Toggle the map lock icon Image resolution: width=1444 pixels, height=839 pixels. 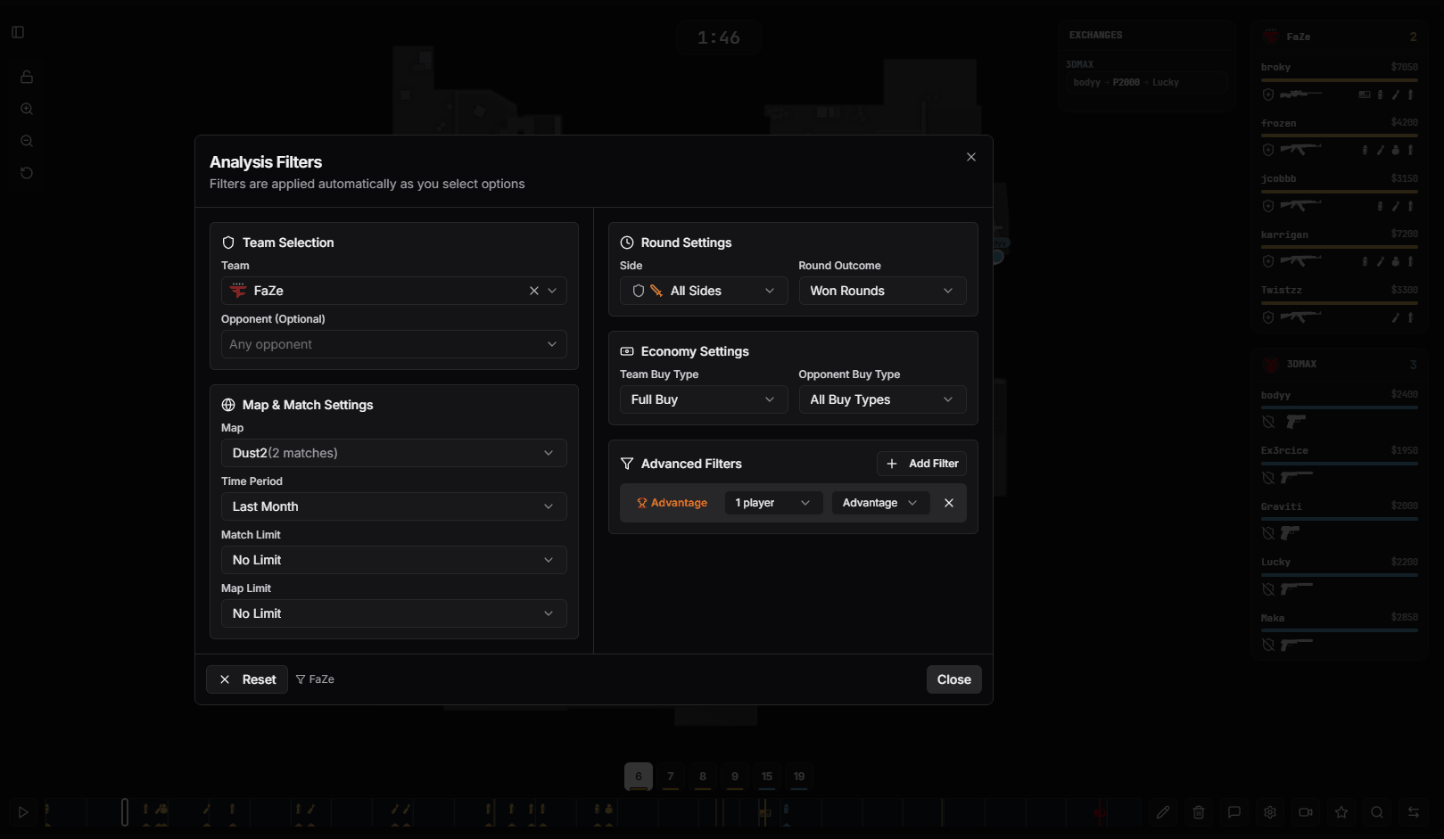pyautogui.click(x=27, y=77)
